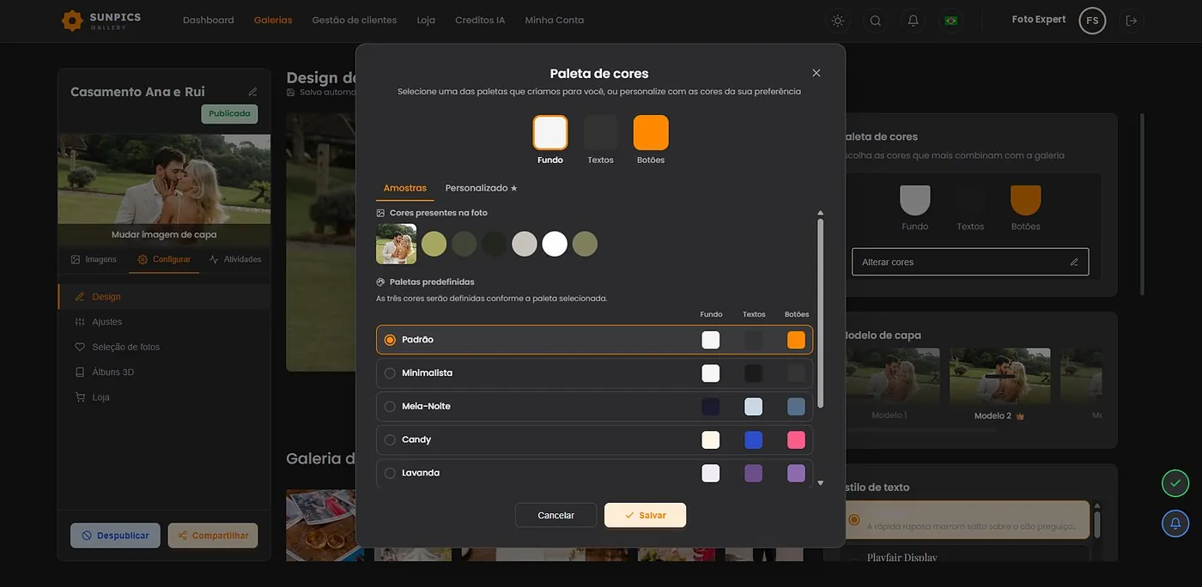The width and height of the screenshot is (1202, 587).
Task: Select the Minimalista palette radio button
Action: [390, 373]
